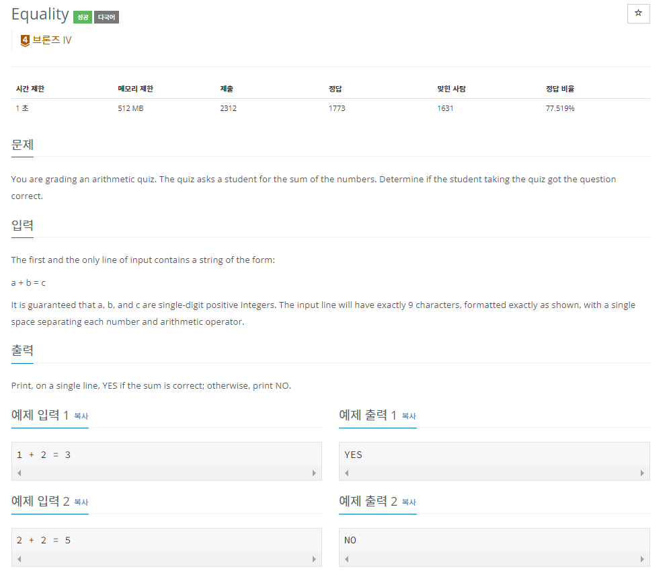
Task: Click the '브론즈 IV' tier text
Action: [x=52, y=40]
